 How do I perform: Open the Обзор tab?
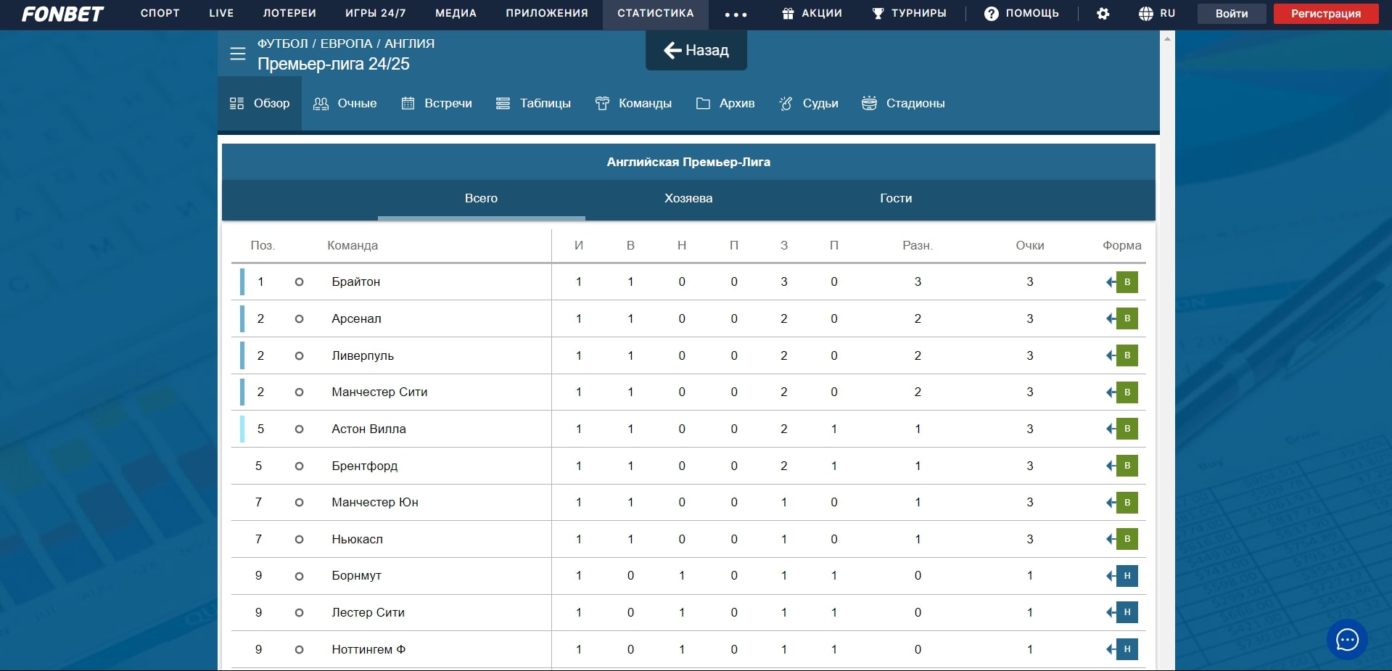click(x=260, y=103)
